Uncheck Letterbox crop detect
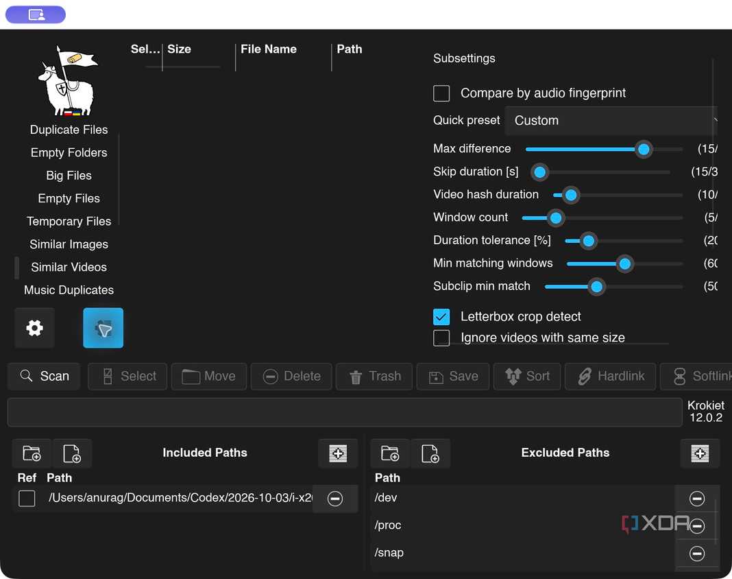The image size is (732, 579). (x=441, y=317)
